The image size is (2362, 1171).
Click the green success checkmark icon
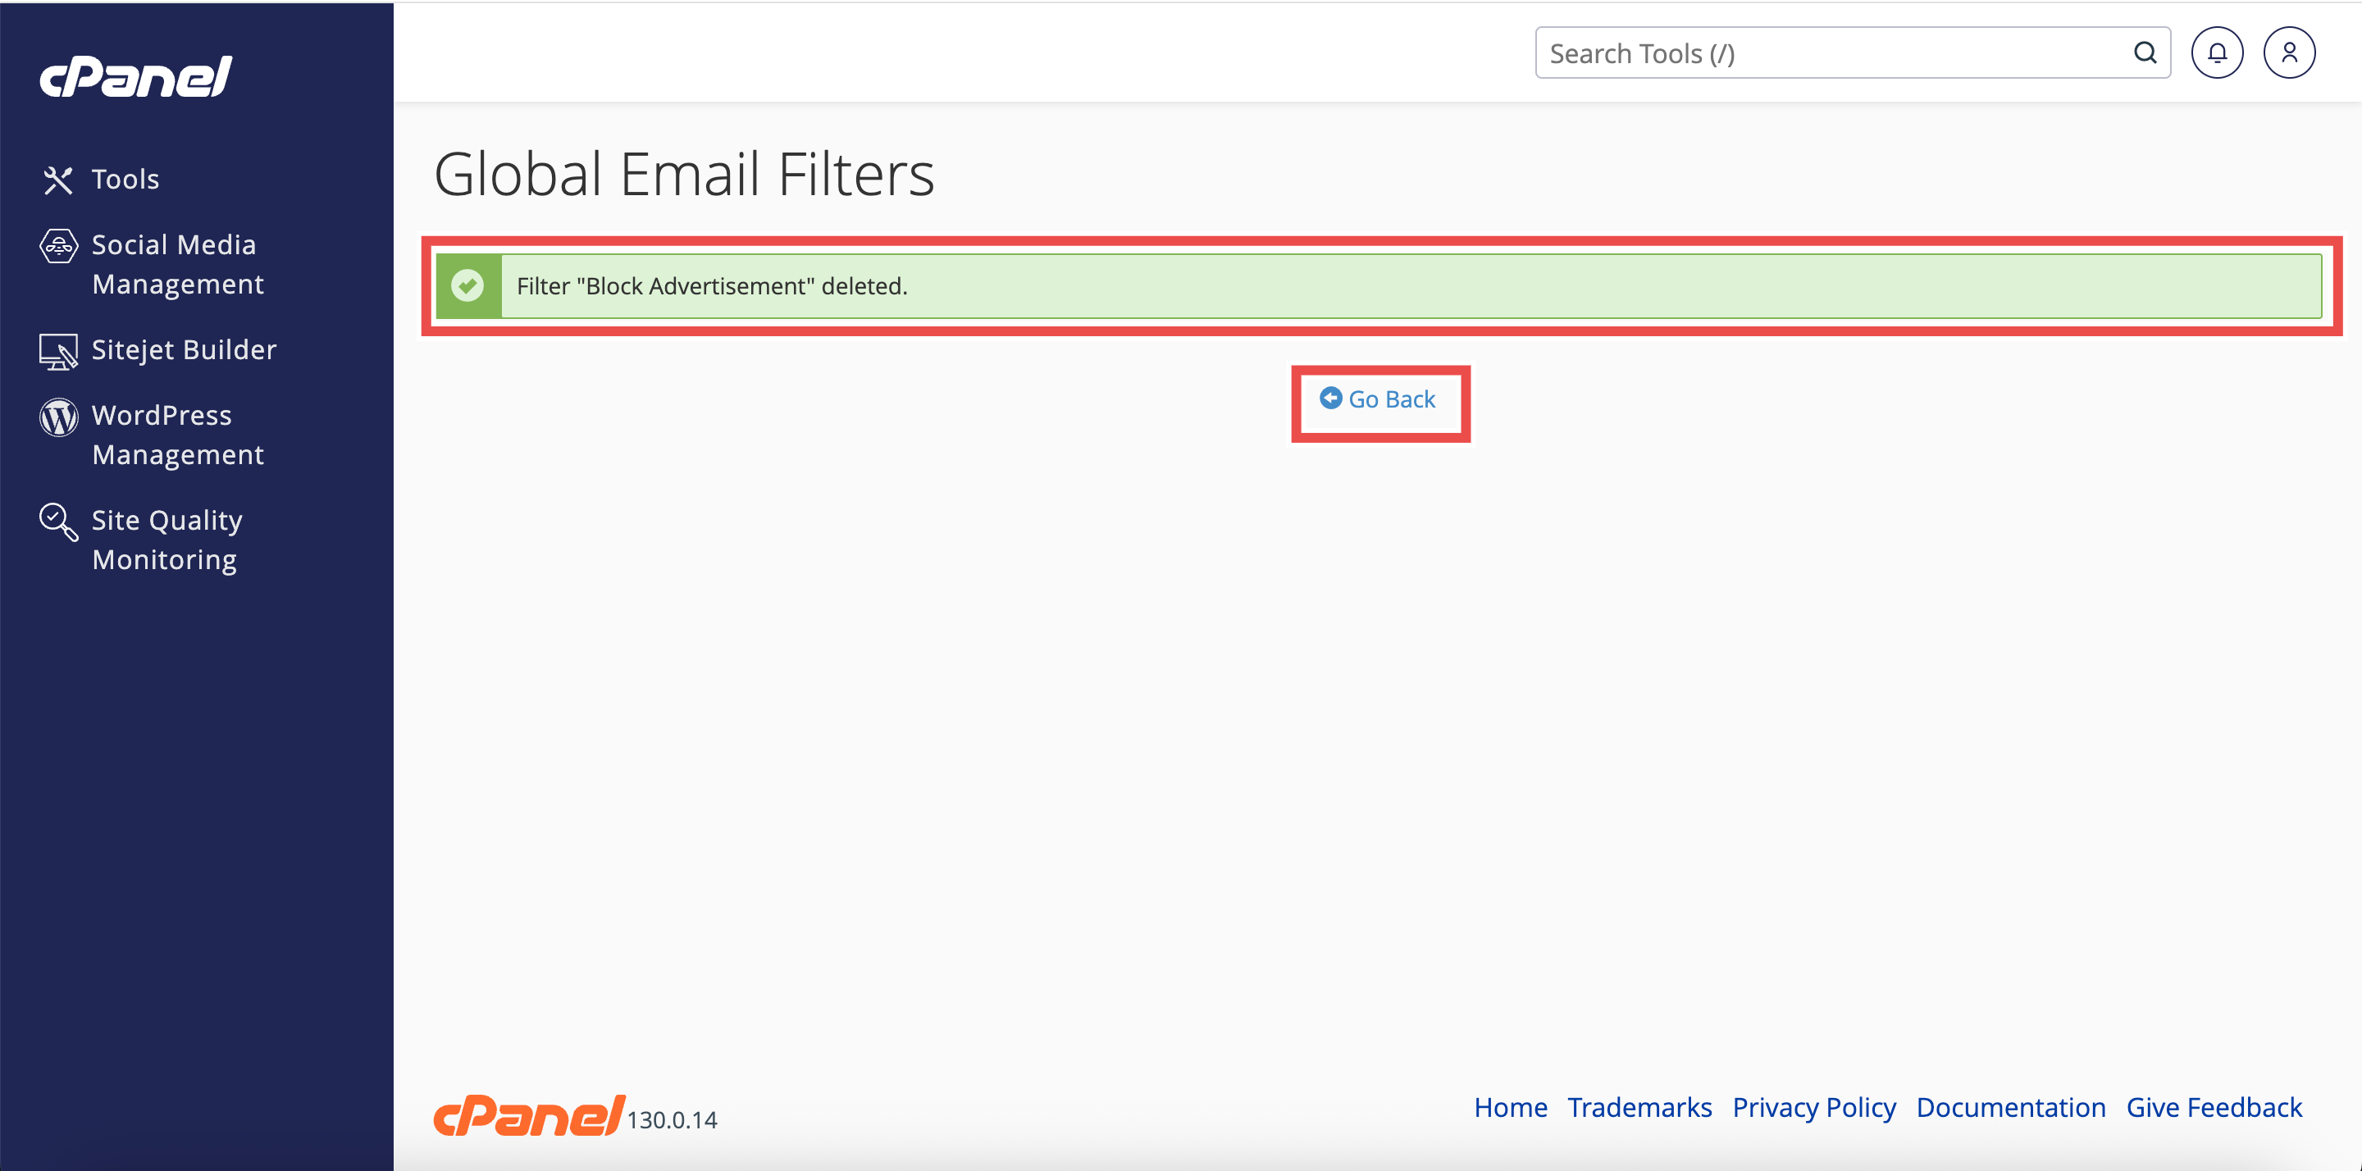point(467,286)
